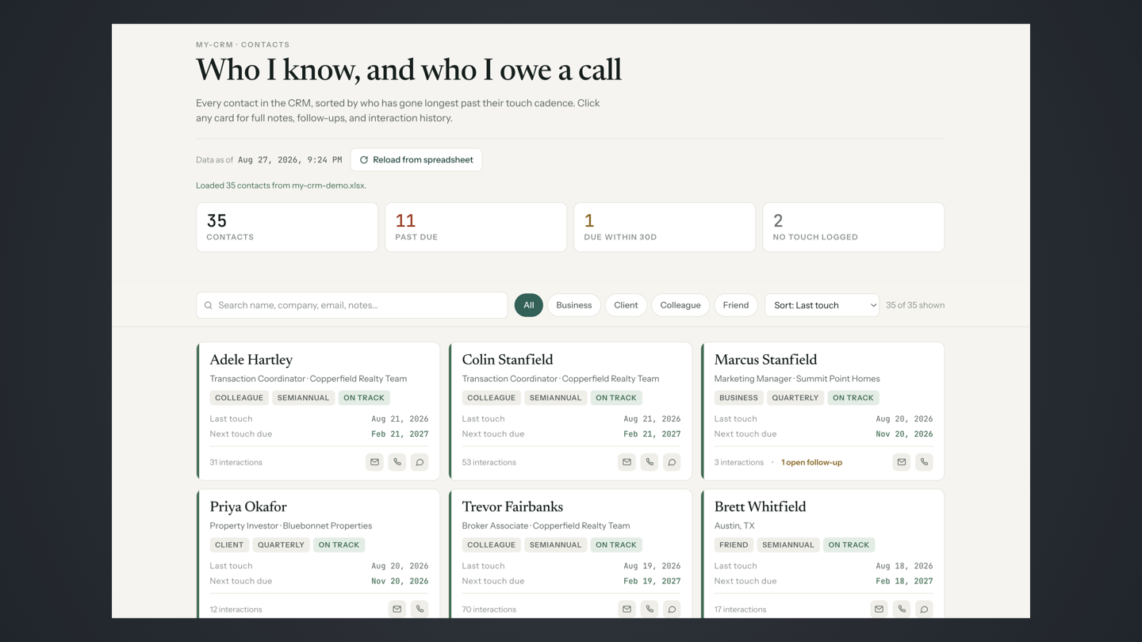Click 'Feb 21, 2027' due date on Adele Hartley's card
1142x642 pixels.
[400, 434]
